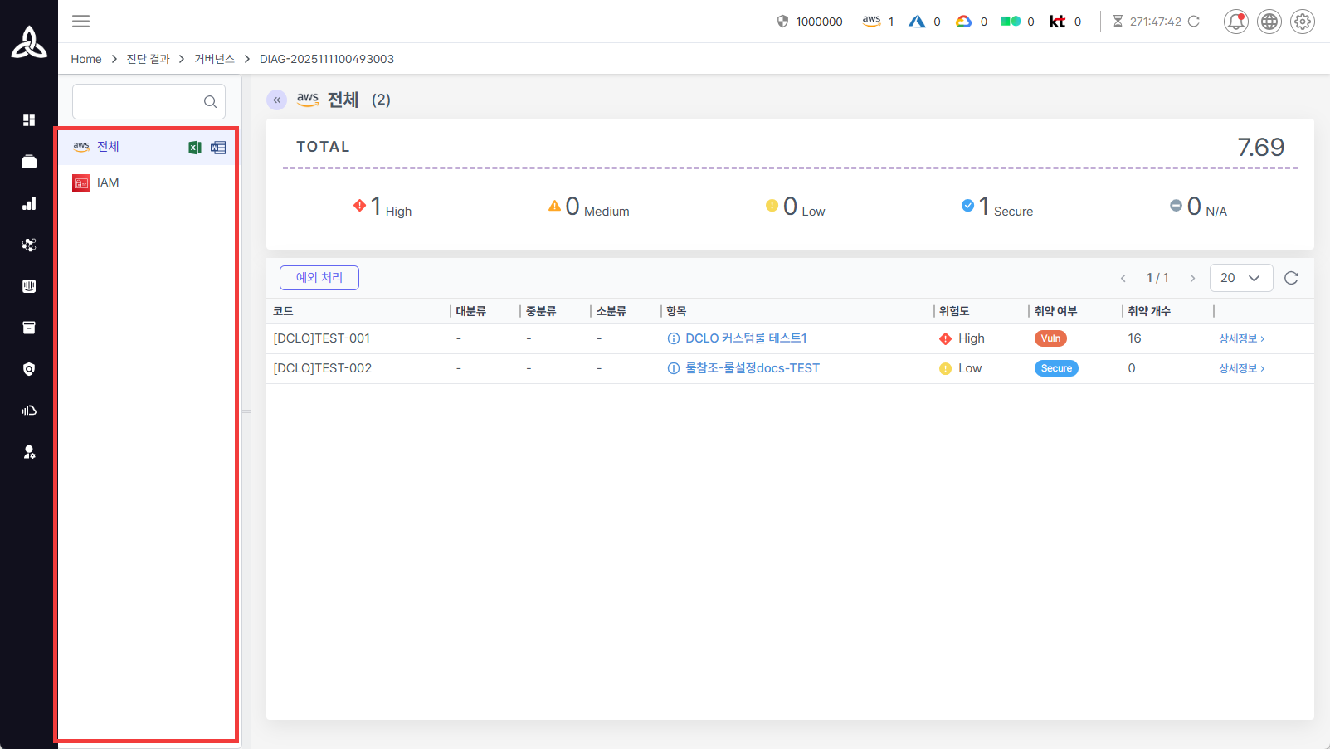Open the Google Cloud provider icon
This screenshot has height=749, width=1330.
point(964,21)
